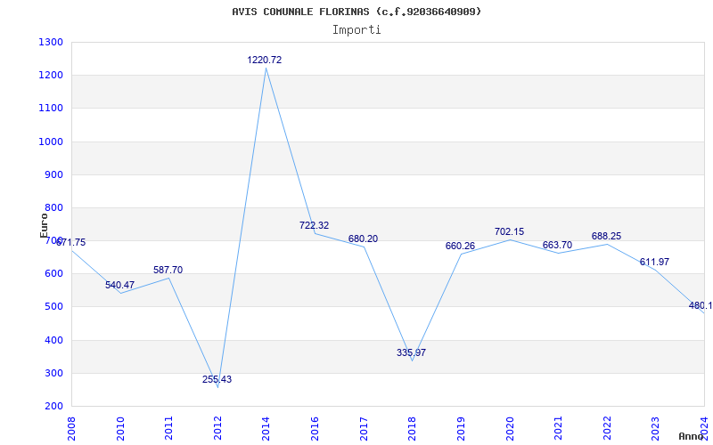Image resolution: width=713 pixels, height=445 pixels.
Task: Click the 2023 x-axis year label
Action: coord(655,428)
